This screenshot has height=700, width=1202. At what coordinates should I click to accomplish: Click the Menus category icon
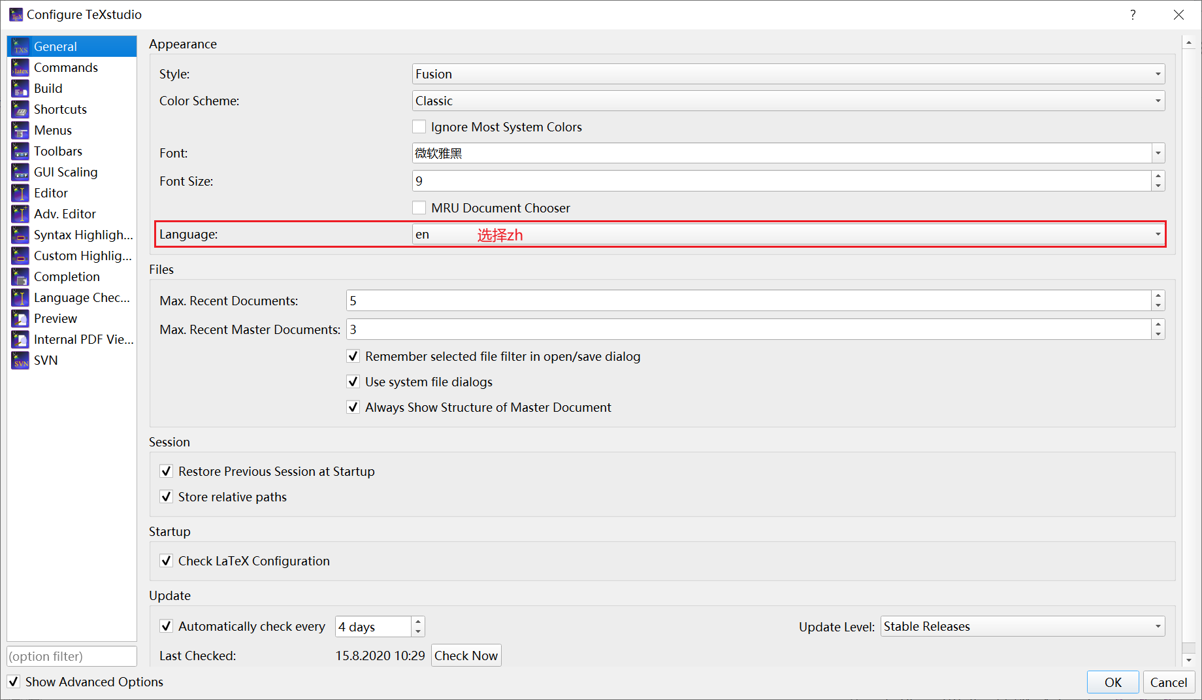pos(20,130)
